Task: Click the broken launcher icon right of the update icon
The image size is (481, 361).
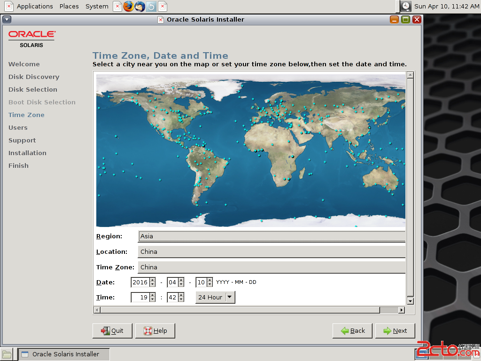Action: [163, 6]
